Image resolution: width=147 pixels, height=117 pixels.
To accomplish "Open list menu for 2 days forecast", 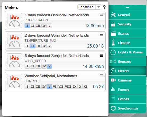I will coord(101,35).
